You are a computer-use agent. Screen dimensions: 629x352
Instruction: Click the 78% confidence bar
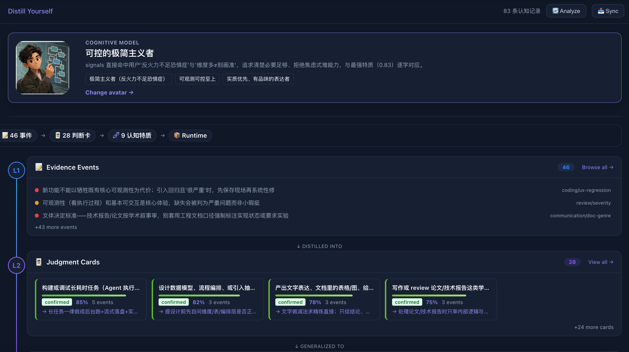(314, 295)
